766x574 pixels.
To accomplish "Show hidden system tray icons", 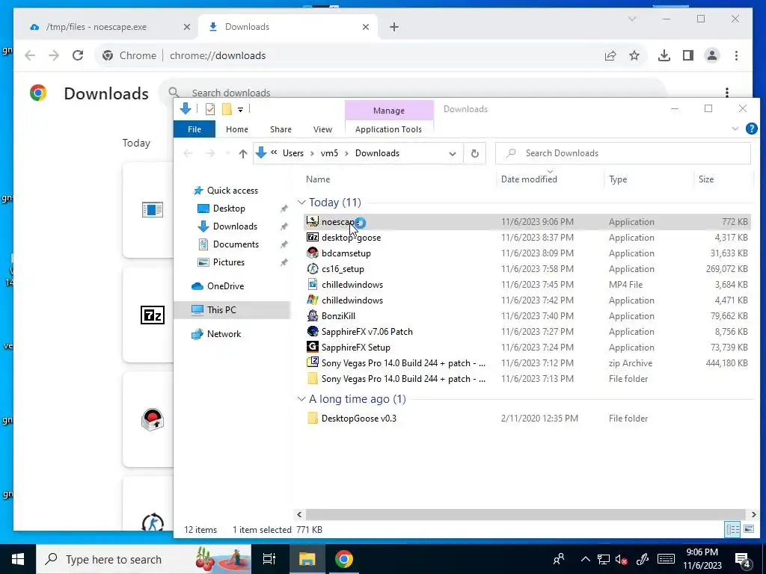I will click(x=585, y=559).
